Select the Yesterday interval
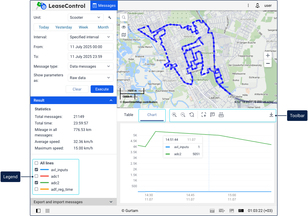Viewport: 308px width, 216px height. 63,27
